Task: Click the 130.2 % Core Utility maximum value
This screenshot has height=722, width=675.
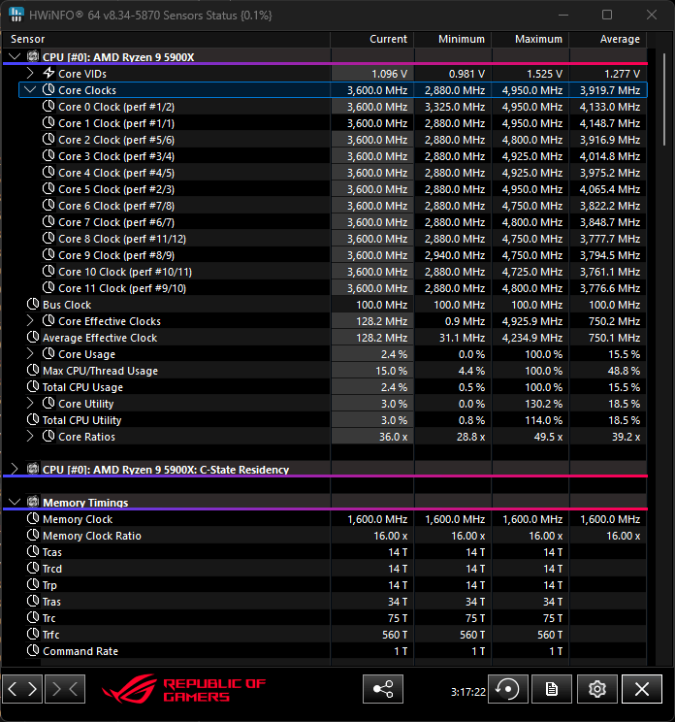Action: pyautogui.click(x=544, y=404)
